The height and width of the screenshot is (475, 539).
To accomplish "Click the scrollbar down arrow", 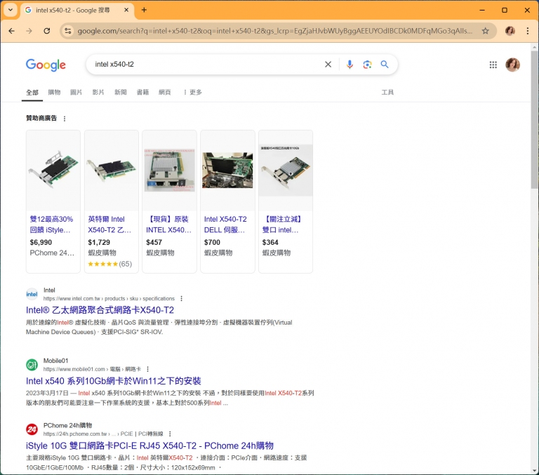I will click(x=534, y=471).
